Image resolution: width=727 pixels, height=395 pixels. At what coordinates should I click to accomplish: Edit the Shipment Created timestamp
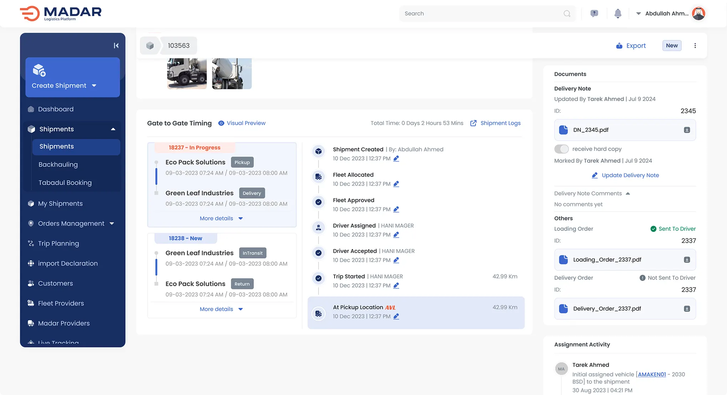pyautogui.click(x=396, y=159)
